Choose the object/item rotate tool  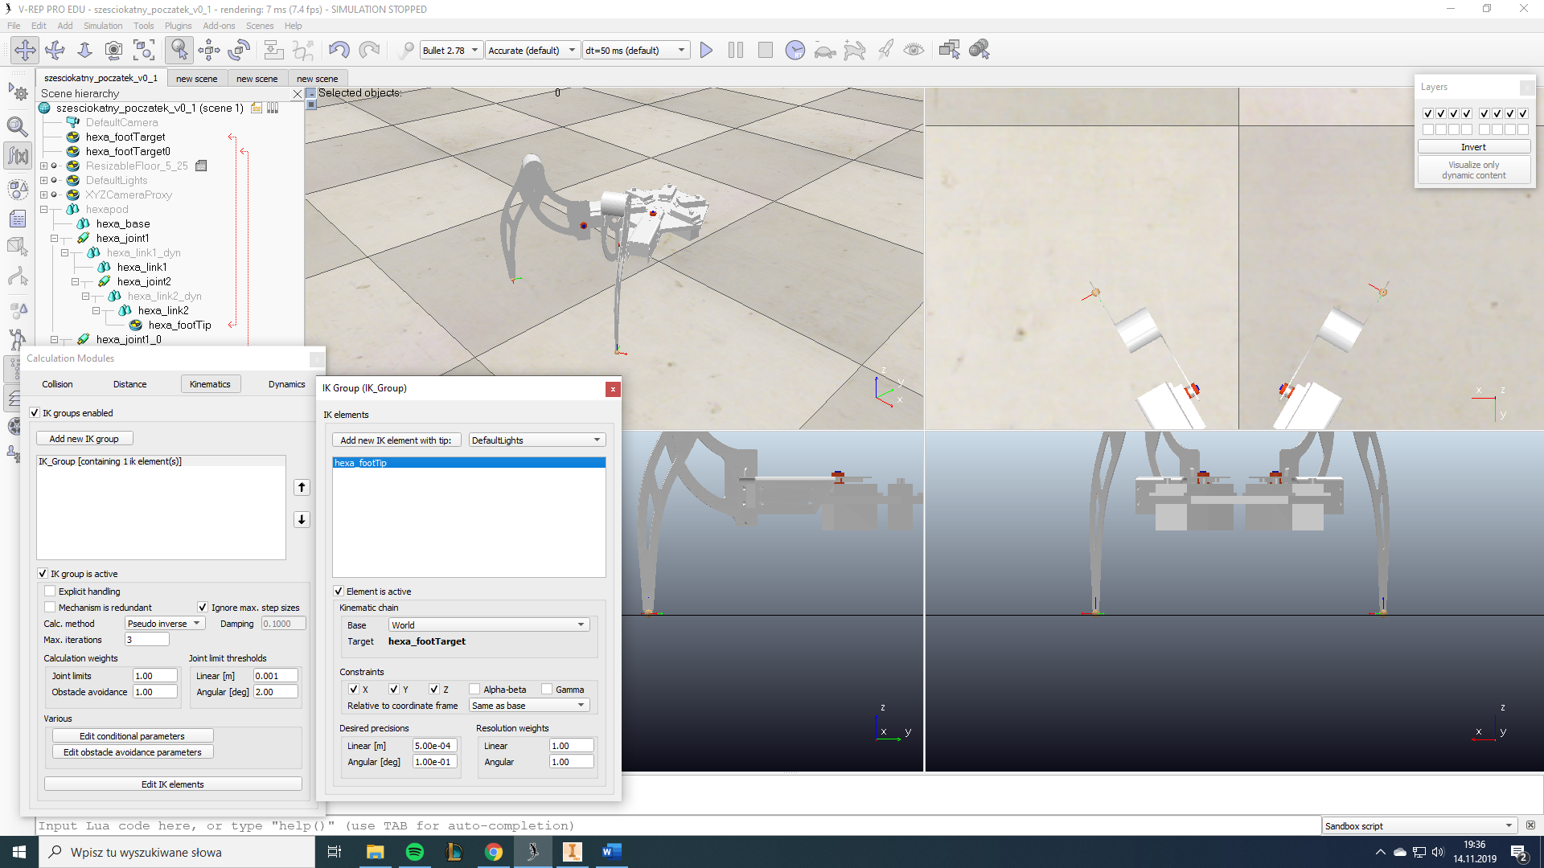click(239, 50)
